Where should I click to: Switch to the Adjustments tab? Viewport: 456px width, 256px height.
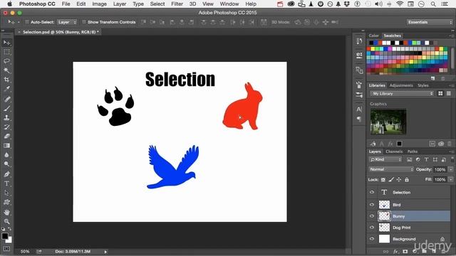tap(401, 85)
